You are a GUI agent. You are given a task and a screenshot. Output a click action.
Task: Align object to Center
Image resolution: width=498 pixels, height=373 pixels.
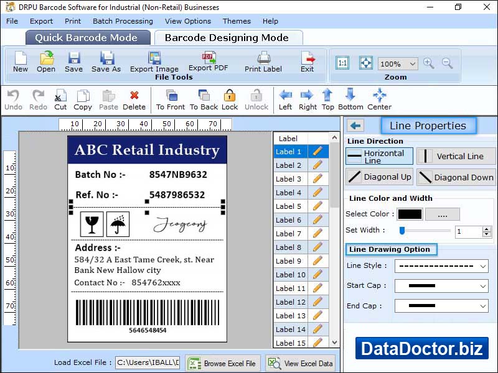380,99
